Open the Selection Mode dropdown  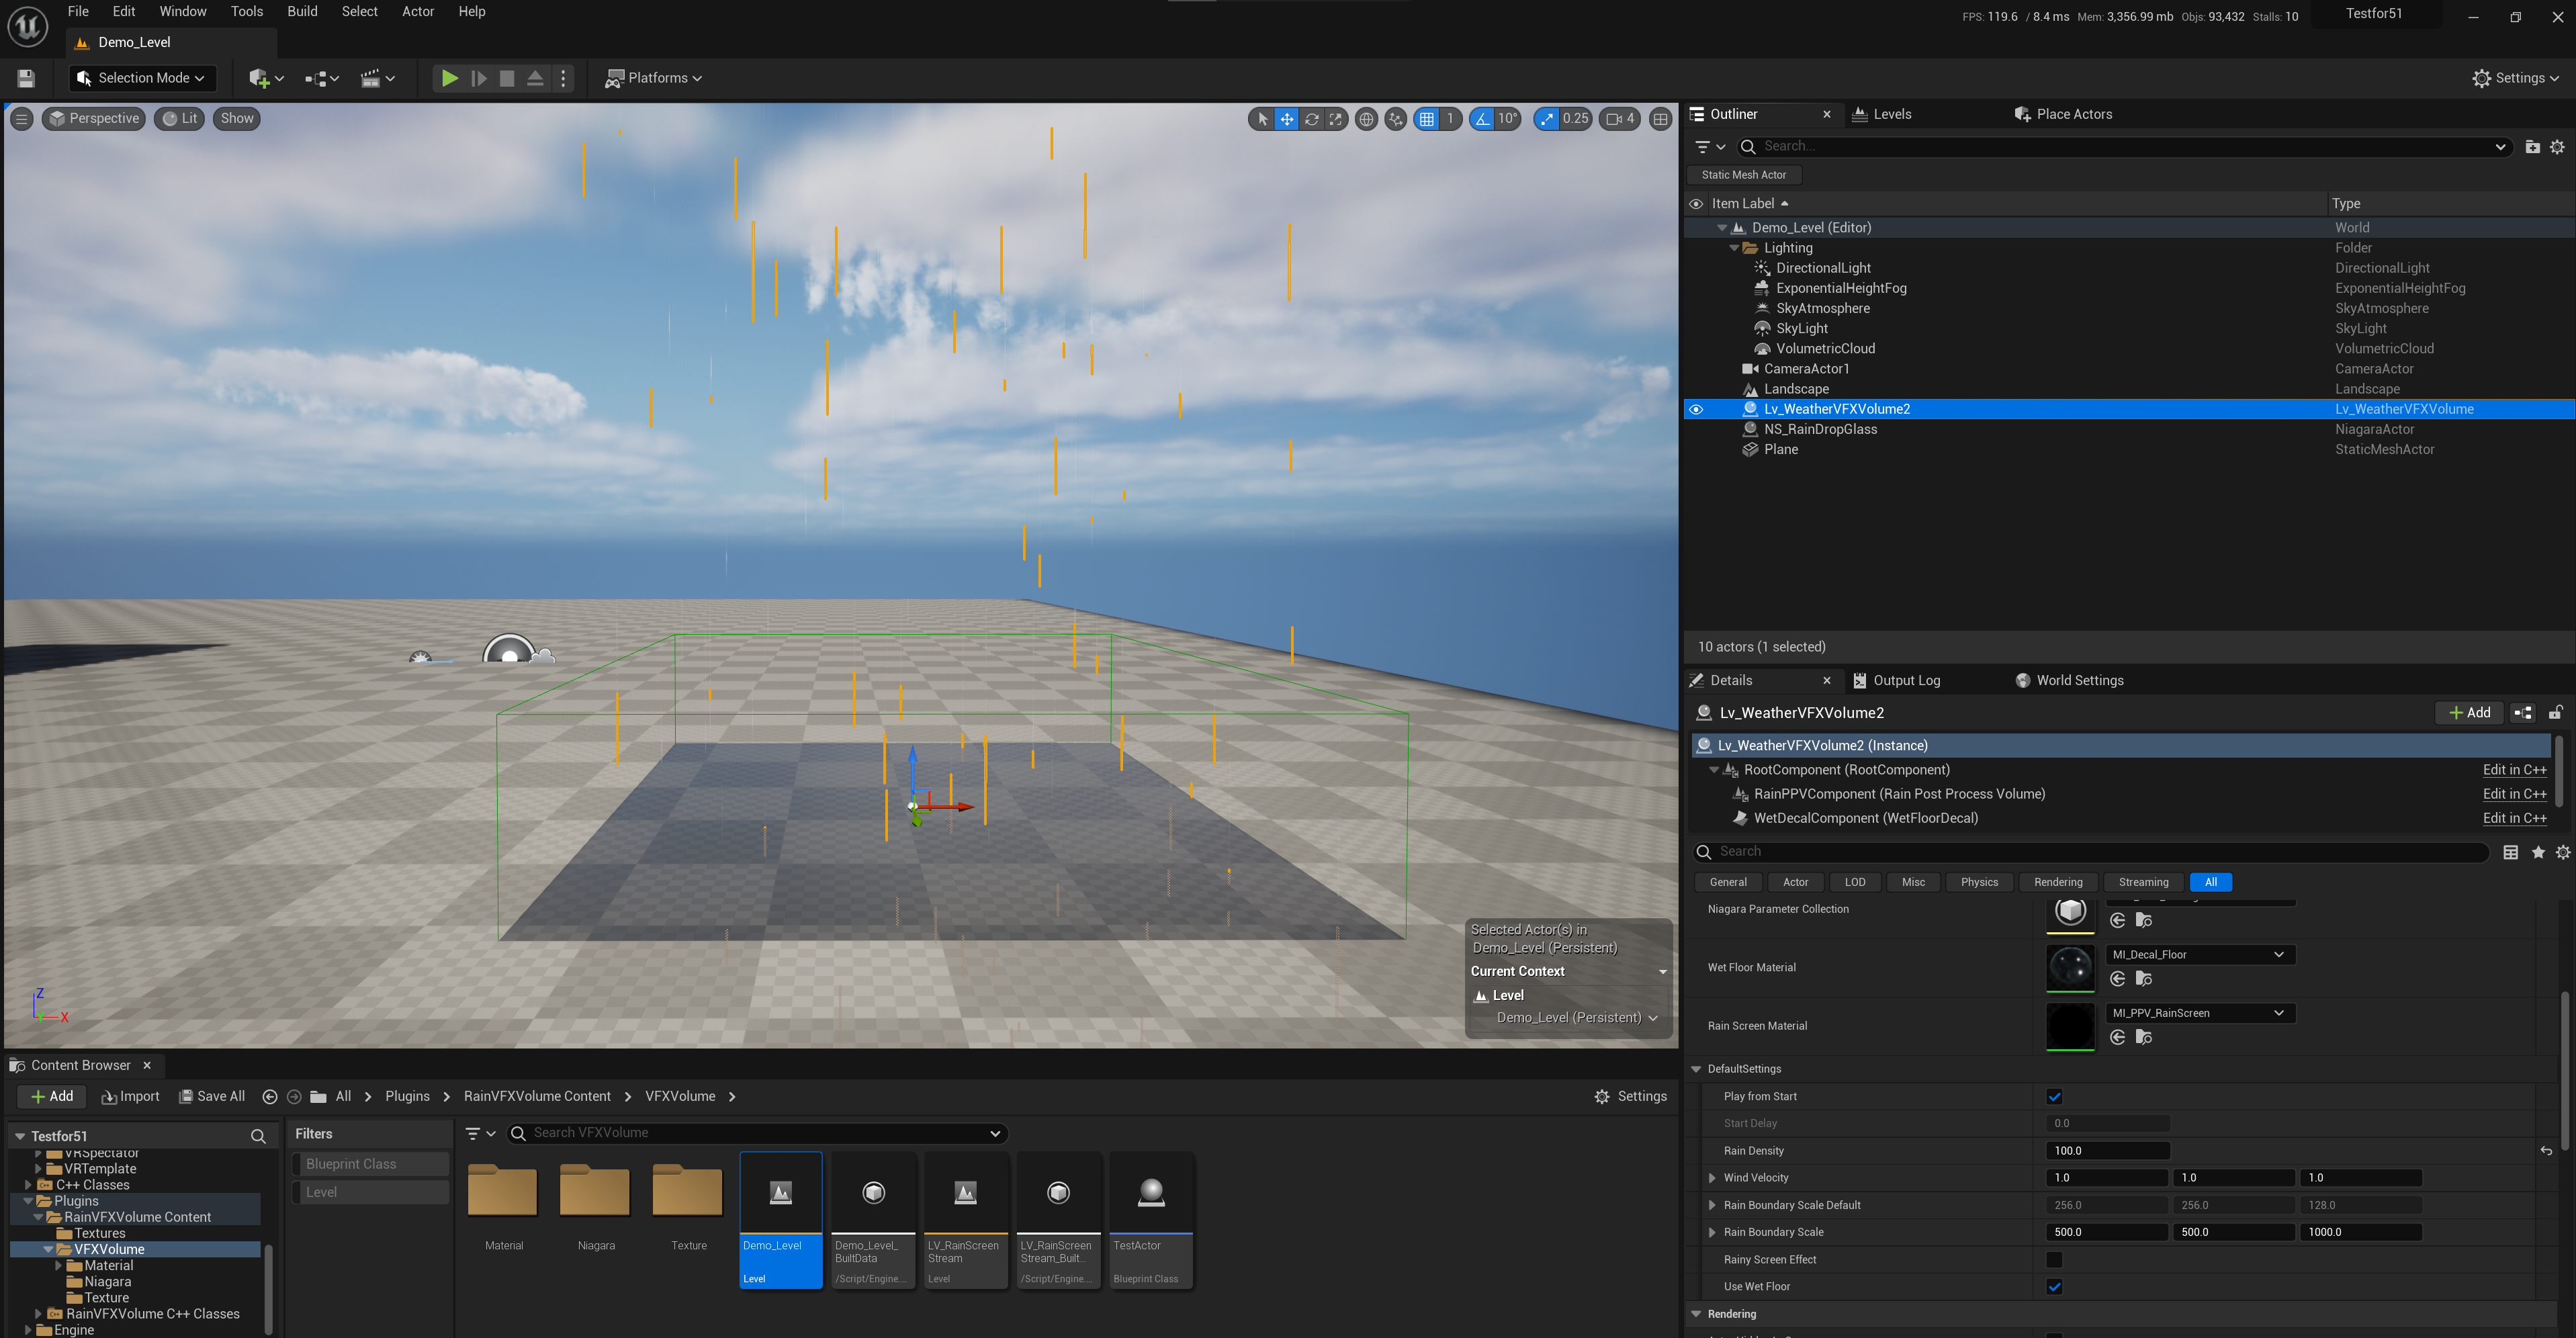141,78
